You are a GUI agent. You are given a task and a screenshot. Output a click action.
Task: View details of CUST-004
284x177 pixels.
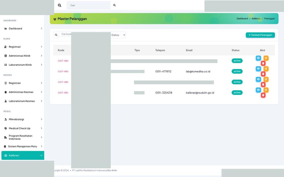pyautogui.click(x=258, y=58)
